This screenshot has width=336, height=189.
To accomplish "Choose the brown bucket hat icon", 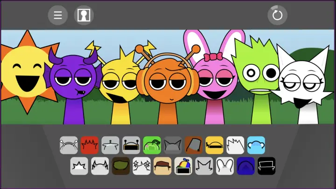I will coord(193,145).
